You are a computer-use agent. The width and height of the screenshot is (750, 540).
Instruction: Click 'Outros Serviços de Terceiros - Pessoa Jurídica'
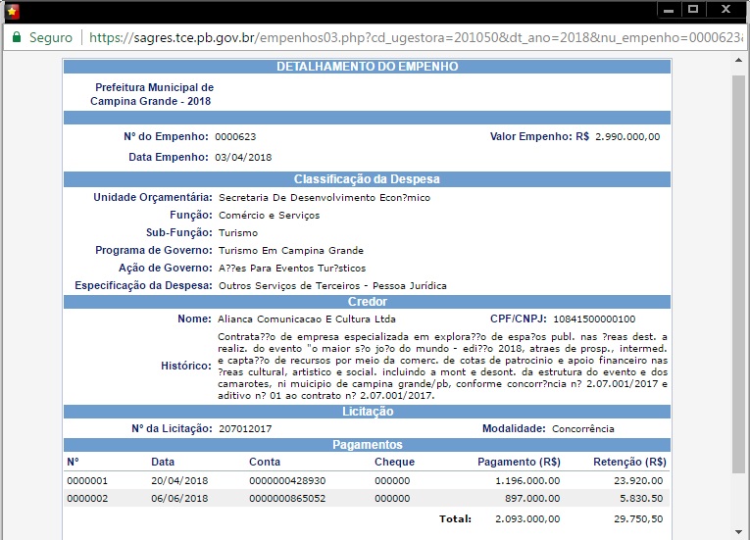tap(332, 286)
